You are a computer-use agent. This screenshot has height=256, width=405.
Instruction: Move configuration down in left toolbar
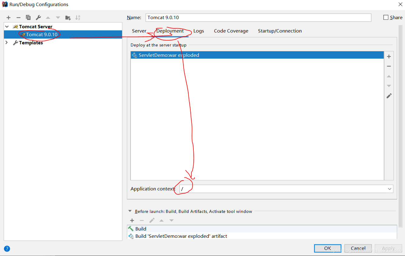(58, 18)
